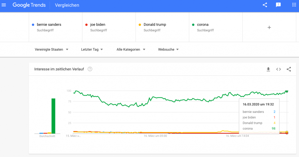Open the Letzter Tag time range dropdown
Screen dimensions: 299x157
(92, 49)
